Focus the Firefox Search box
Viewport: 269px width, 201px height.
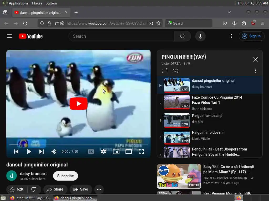189,23
